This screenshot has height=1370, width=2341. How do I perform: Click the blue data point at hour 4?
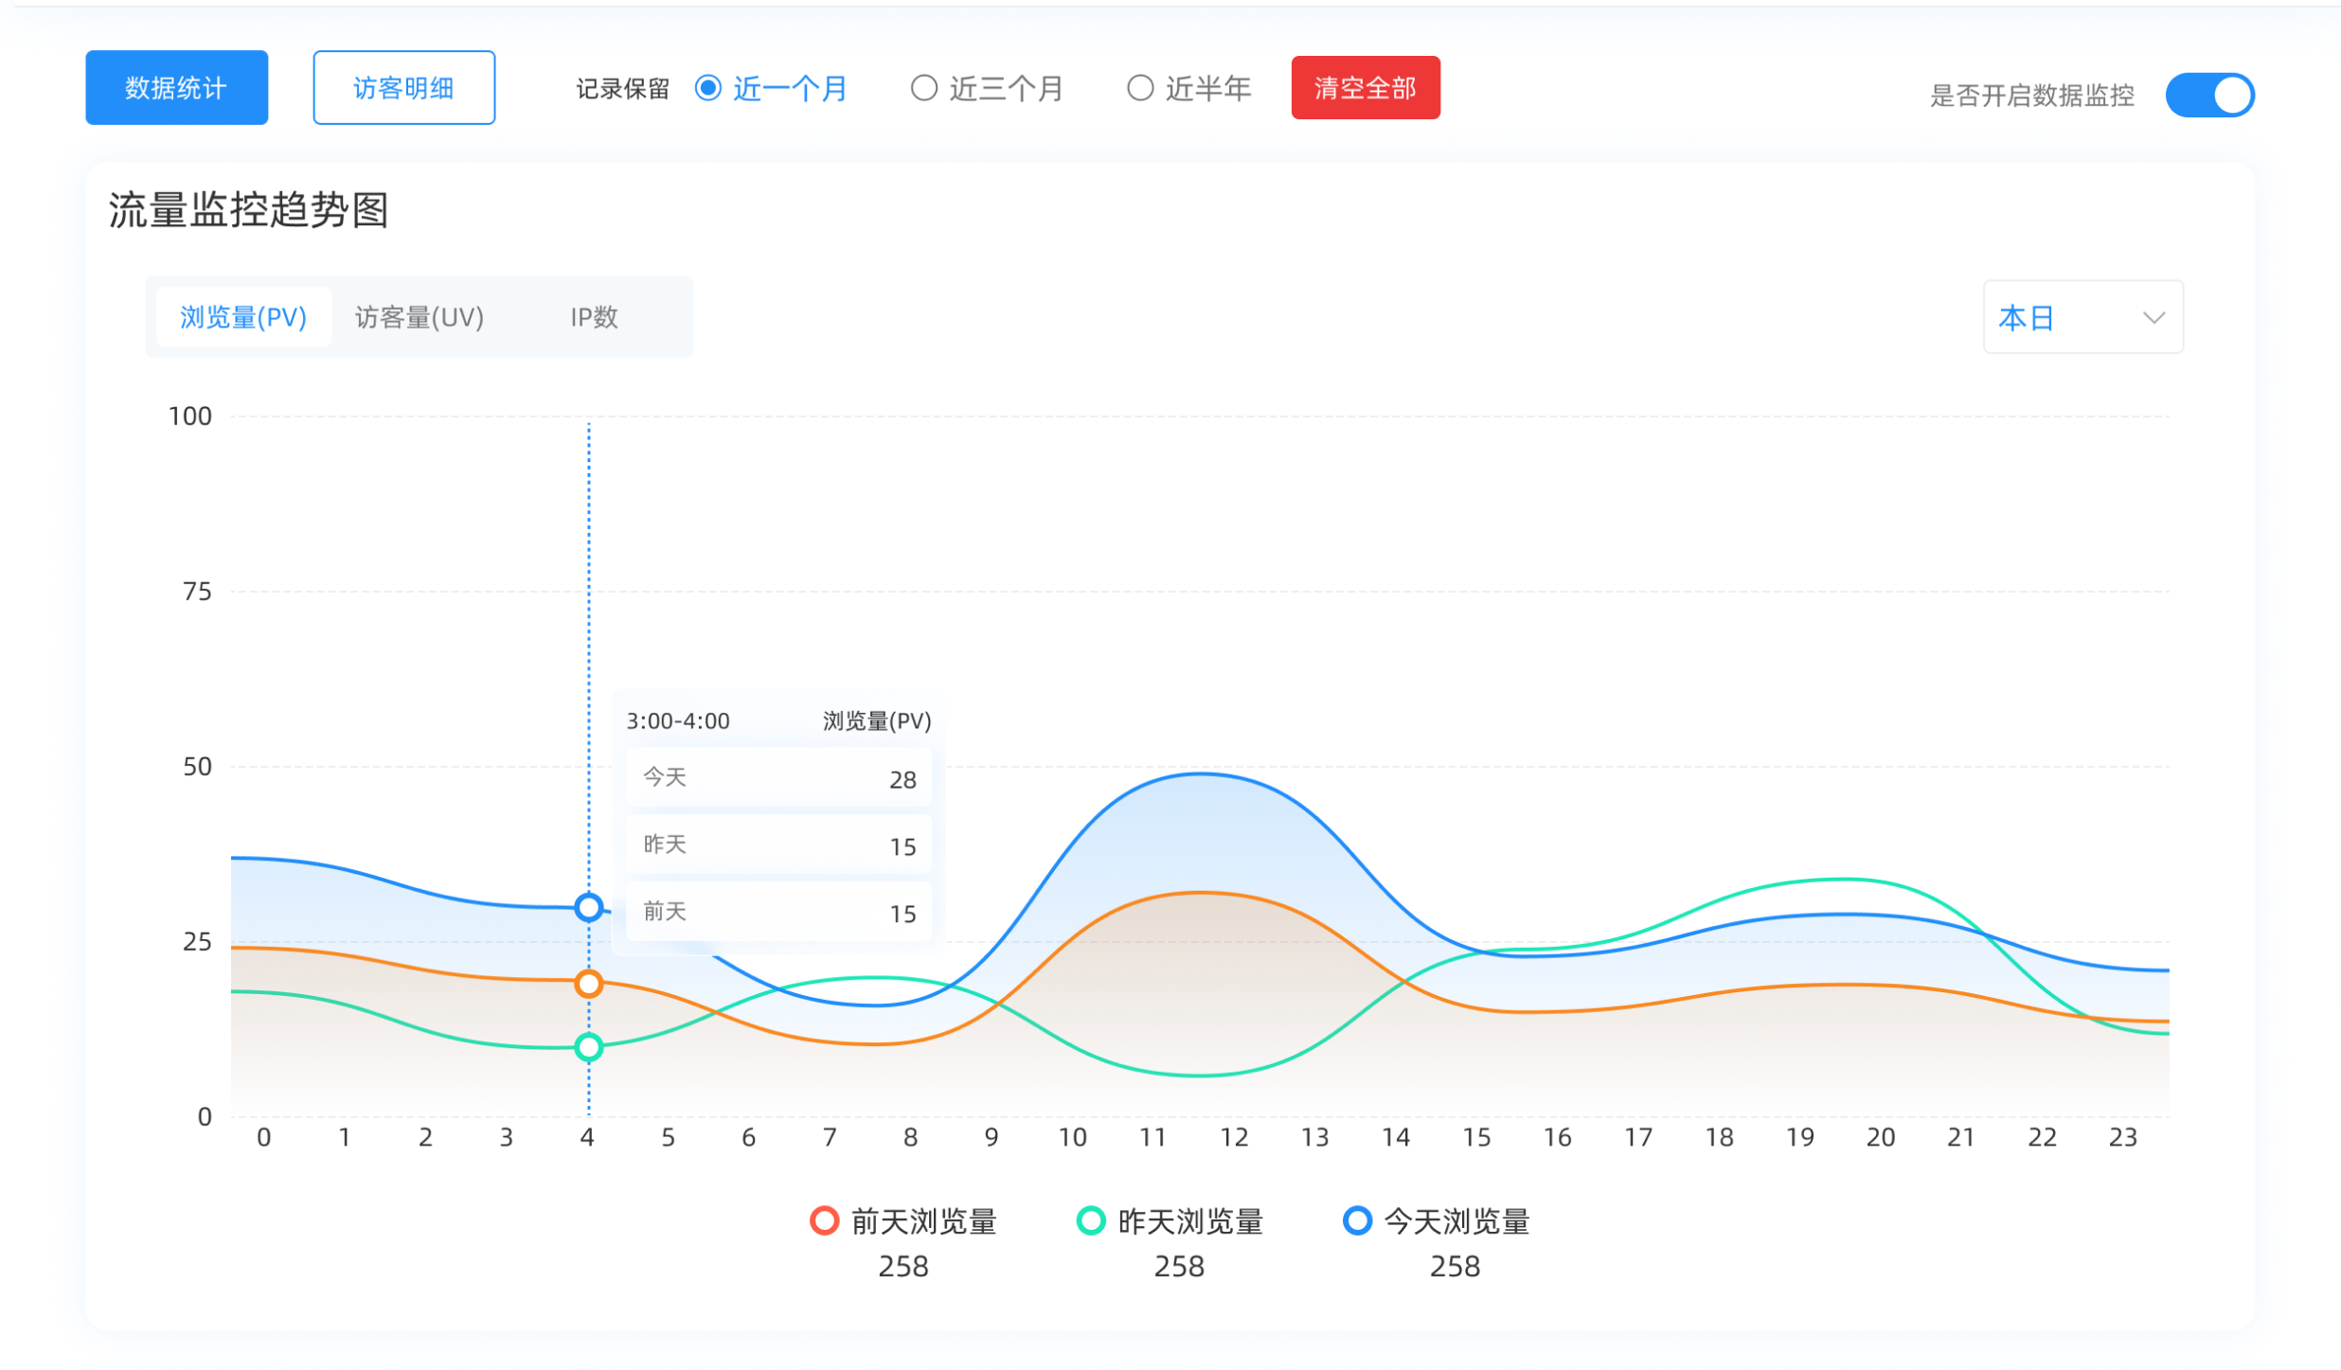[589, 908]
